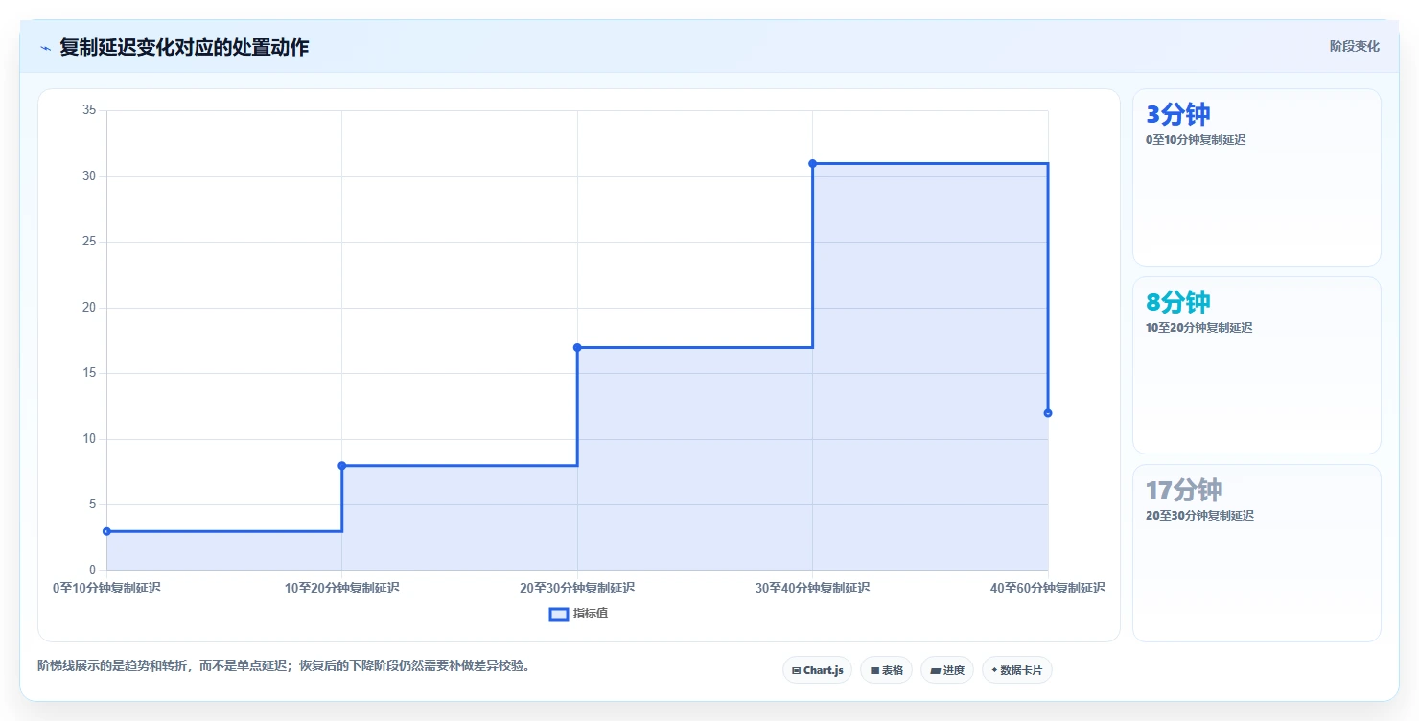Click the 10至20分钟复制延迟 caption in 8分钟 card
1419x721 pixels.
pos(1198,328)
